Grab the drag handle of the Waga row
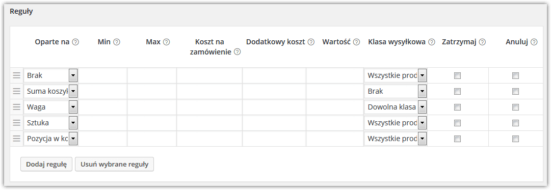551x190 pixels. (16, 107)
